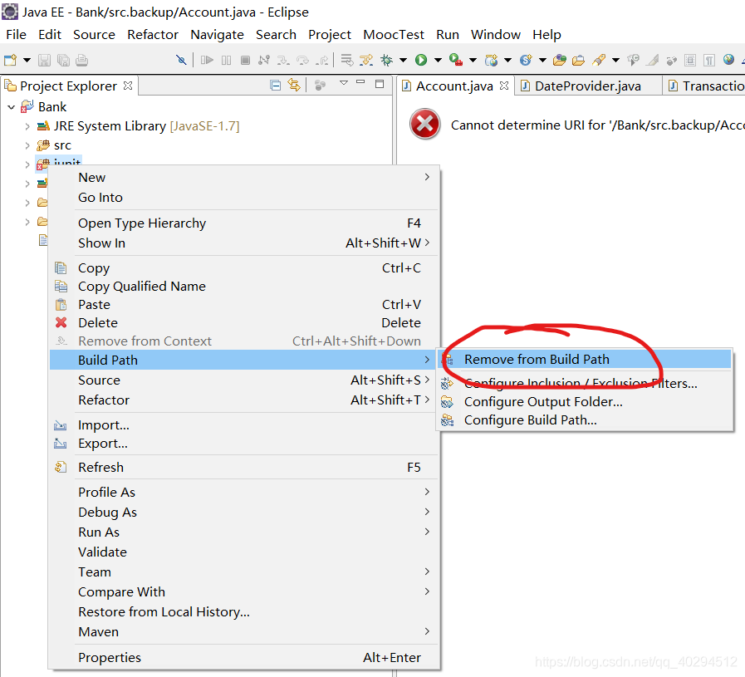Choose Paste from the context menu
The height and width of the screenshot is (677, 745).
(x=245, y=305)
